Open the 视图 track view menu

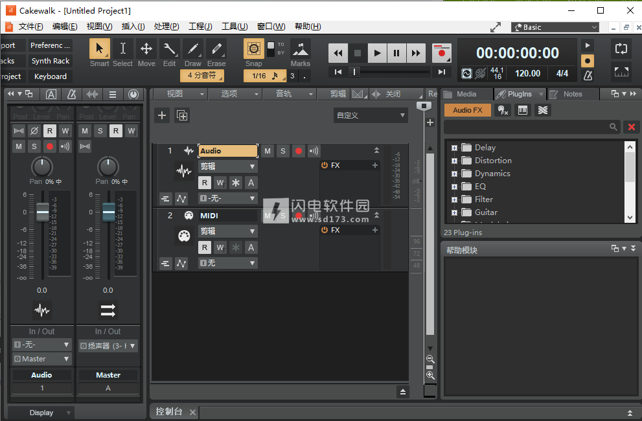pyautogui.click(x=179, y=94)
